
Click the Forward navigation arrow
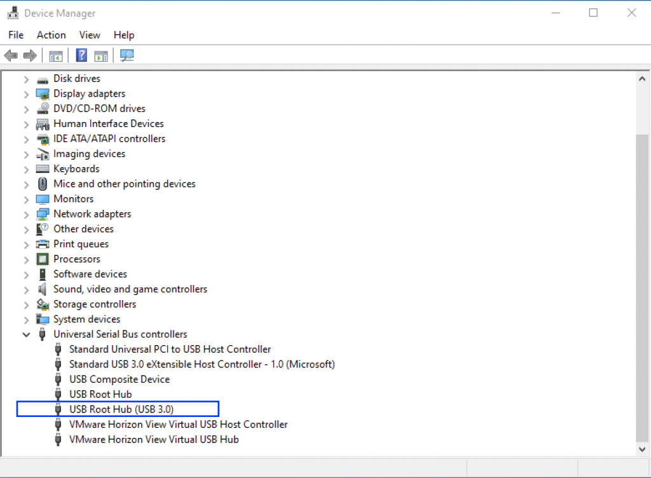coord(30,55)
